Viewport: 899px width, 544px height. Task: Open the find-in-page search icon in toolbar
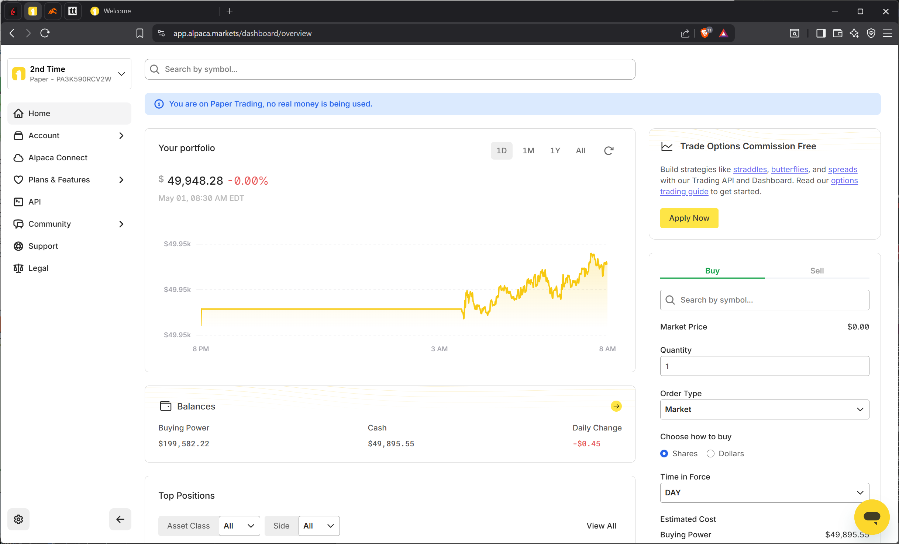click(795, 34)
